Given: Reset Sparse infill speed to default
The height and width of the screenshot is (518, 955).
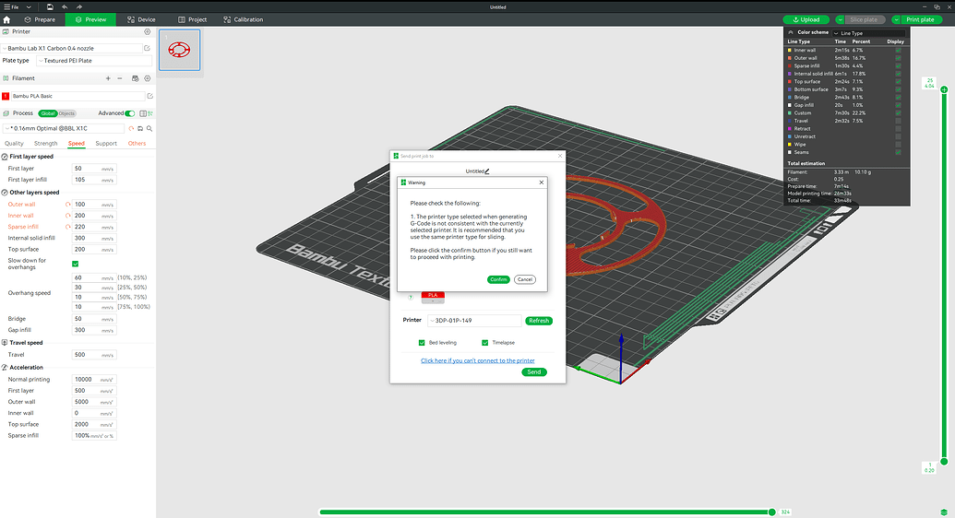Looking at the screenshot, I should (67, 227).
